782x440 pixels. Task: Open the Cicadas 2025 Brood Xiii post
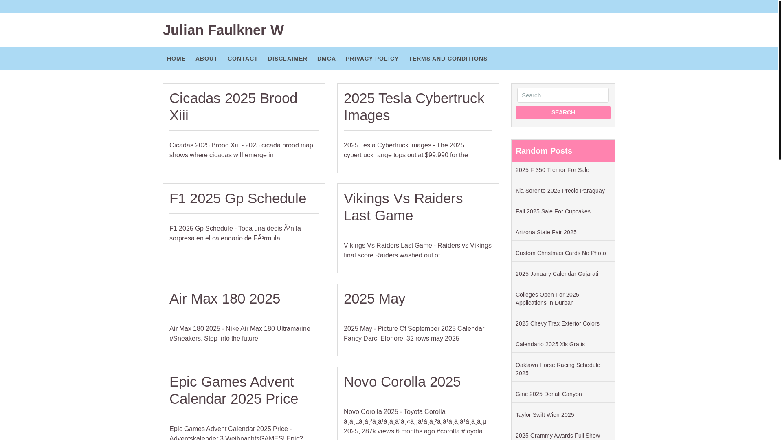tap(233, 107)
